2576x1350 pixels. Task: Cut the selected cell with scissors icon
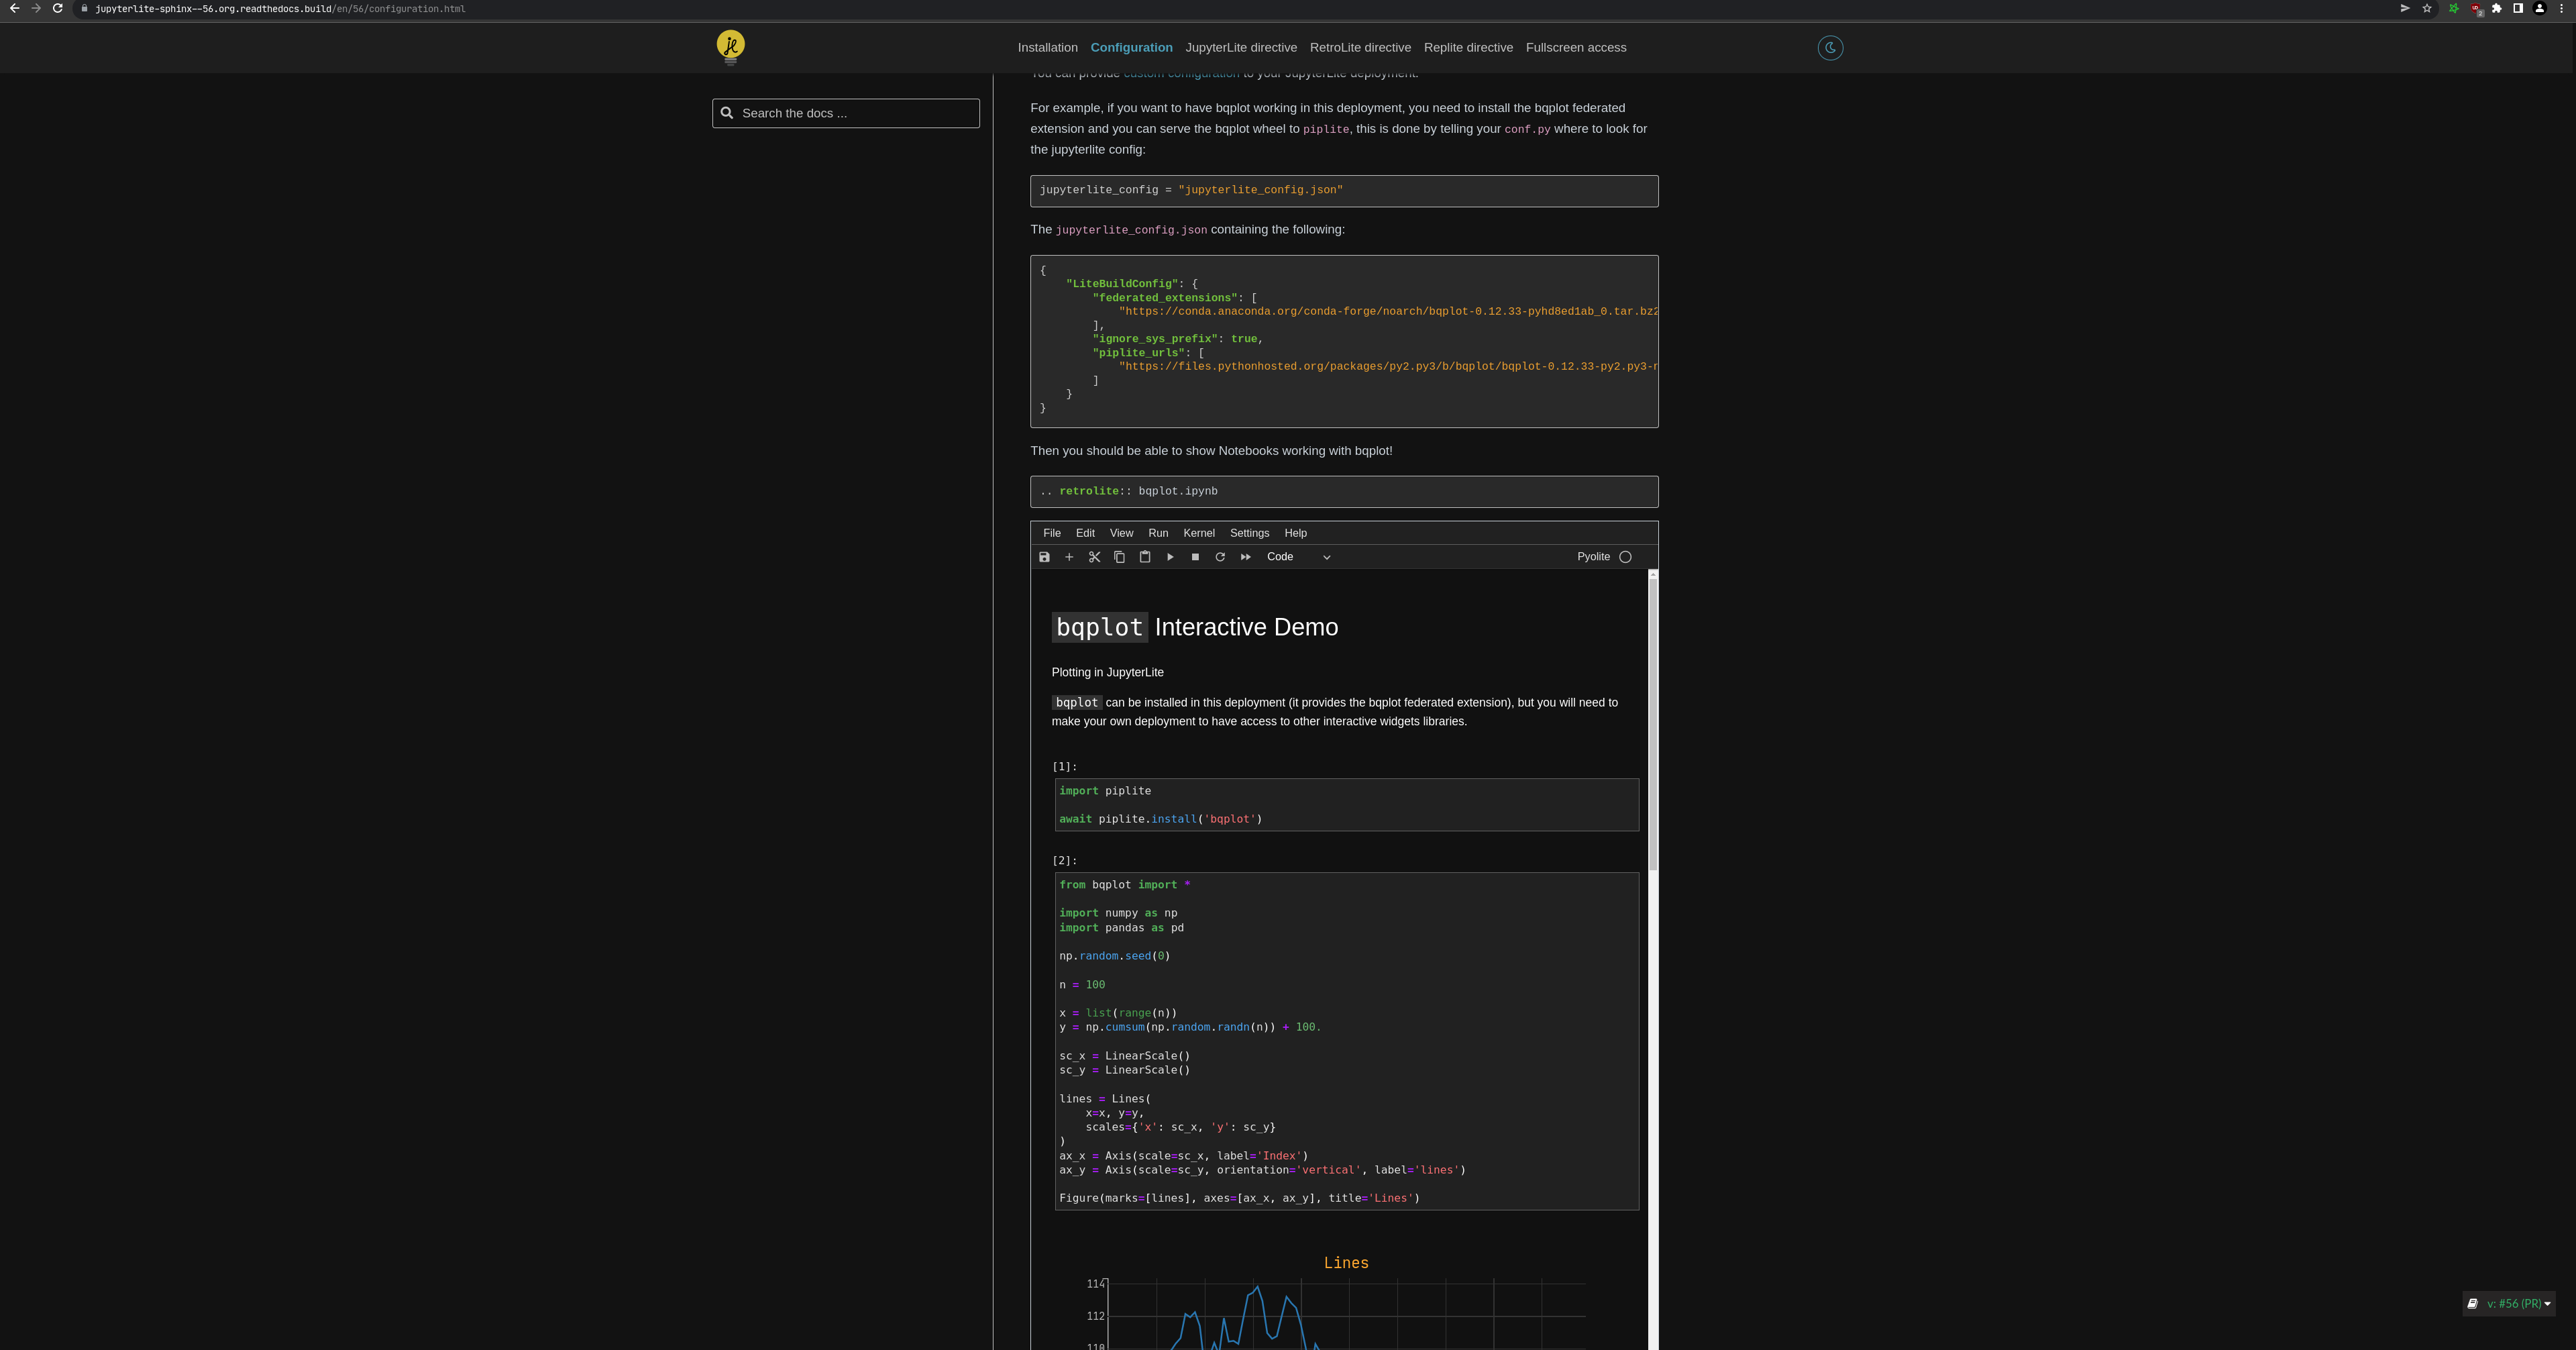[x=1095, y=557]
